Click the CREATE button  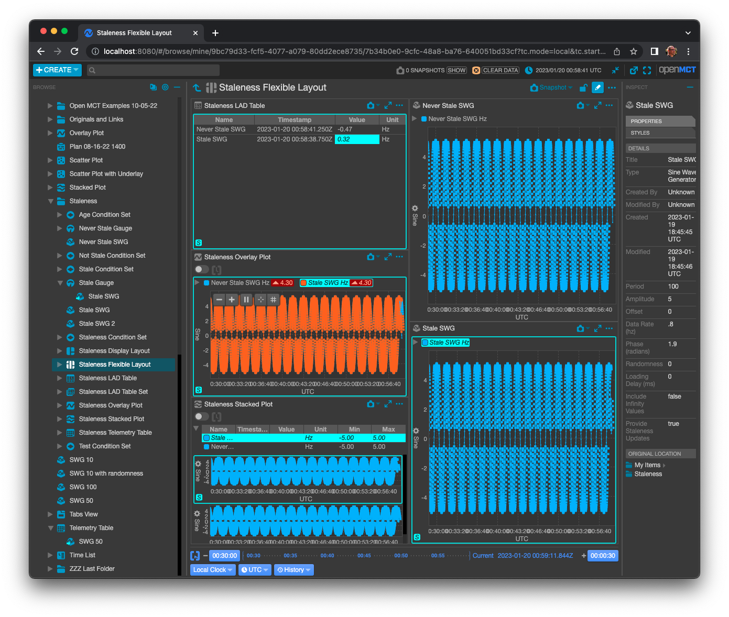click(57, 70)
